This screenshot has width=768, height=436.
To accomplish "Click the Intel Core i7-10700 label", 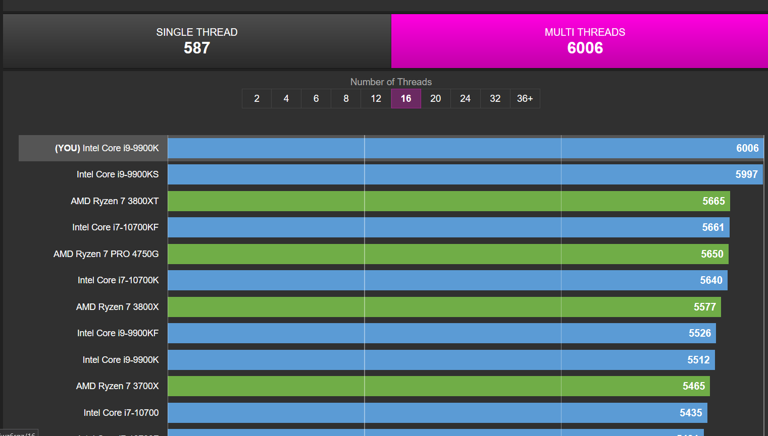I will pyautogui.click(x=121, y=413).
